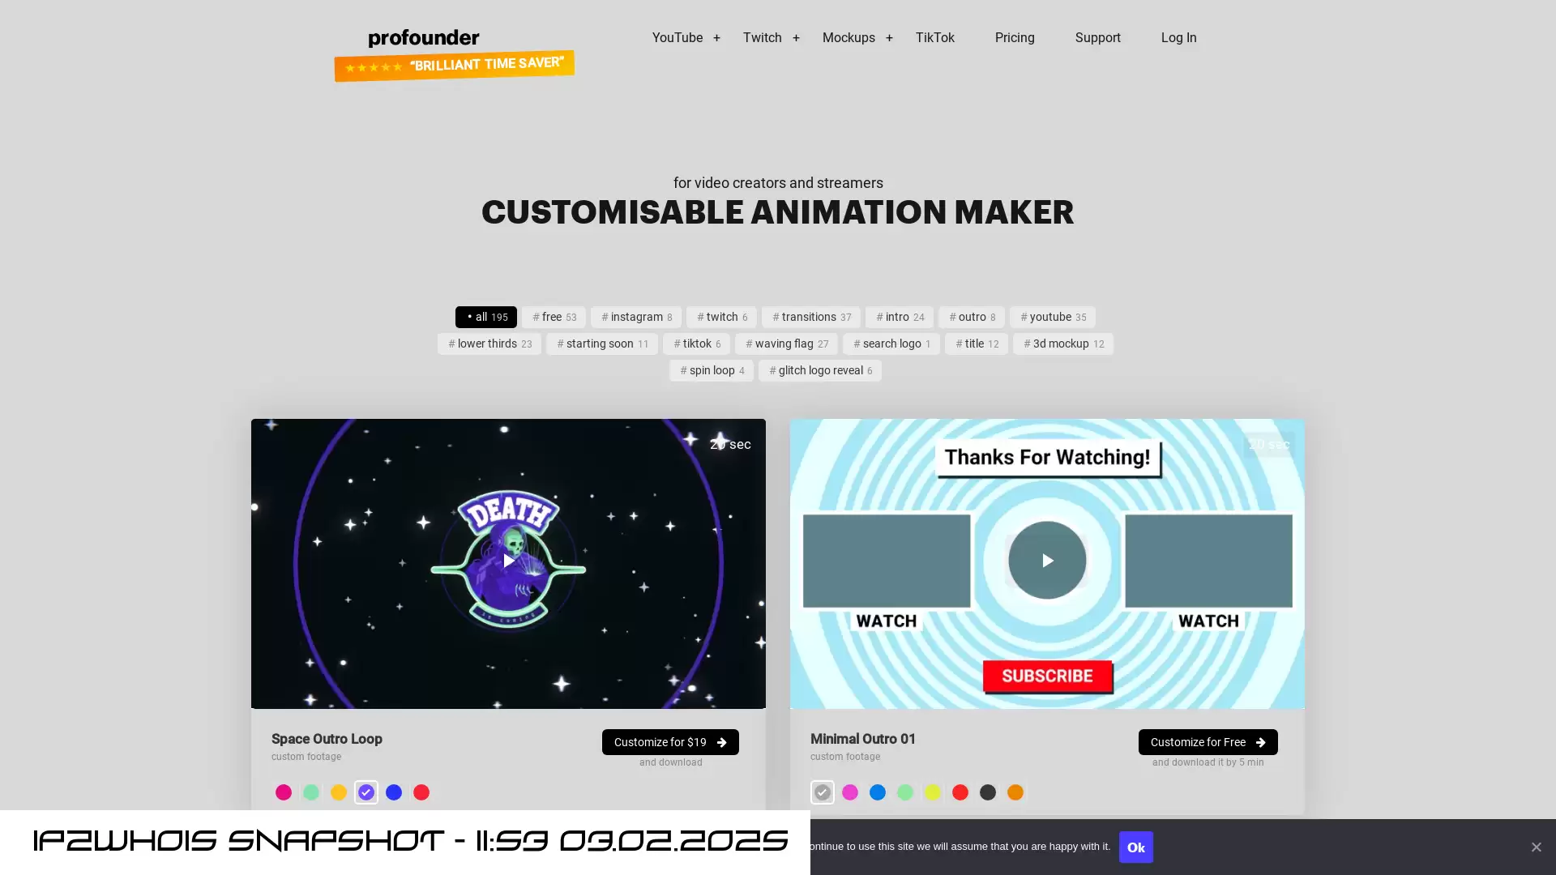Select the TikTok navigation tab
The height and width of the screenshot is (875, 1556).
point(934,37)
